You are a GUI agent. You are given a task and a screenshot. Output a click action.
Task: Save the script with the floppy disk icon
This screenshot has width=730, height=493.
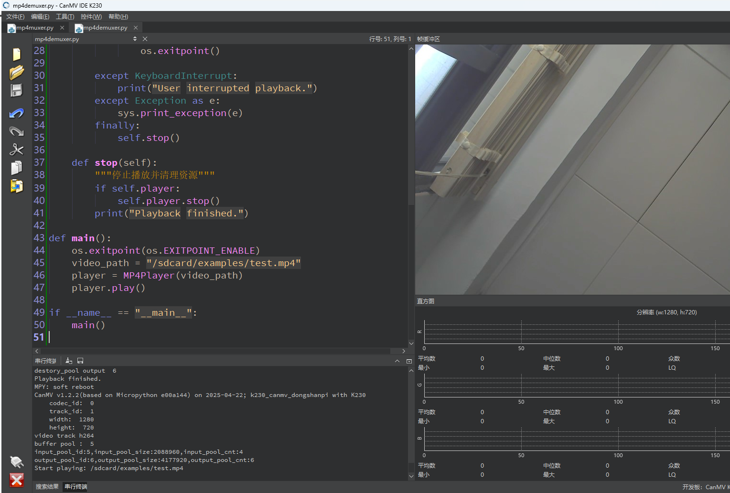tap(17, 91)
